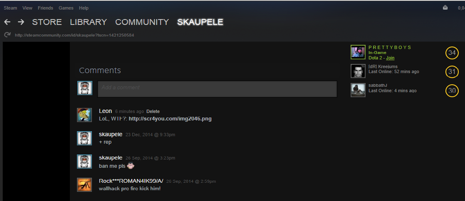Delete Leon's comment
This screenshot has height=201, width=465.
153,112
